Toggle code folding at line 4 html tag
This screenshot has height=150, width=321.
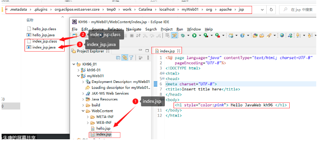[163, 73]
